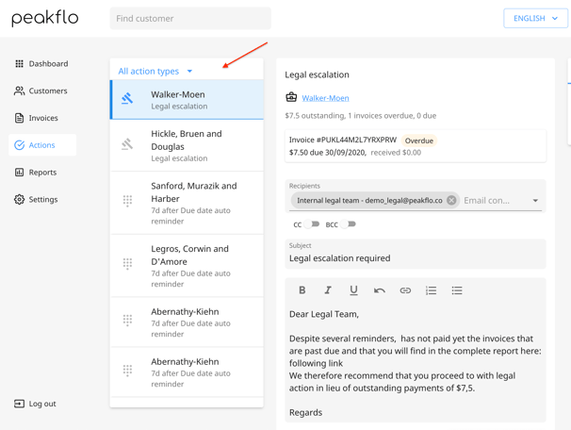Apply numbered list formatting
This screenshot has width=571, height=430.
tap(432, 290)
